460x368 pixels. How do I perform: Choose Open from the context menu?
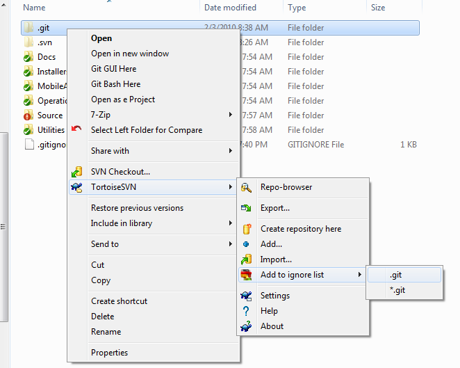pos(154,38)
